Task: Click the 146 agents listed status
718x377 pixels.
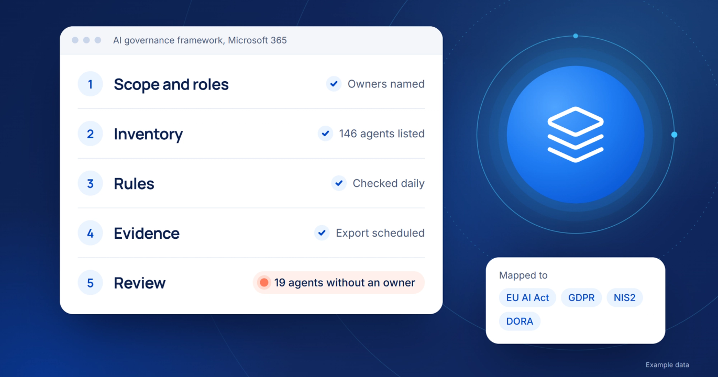Action: click(382, 134)
